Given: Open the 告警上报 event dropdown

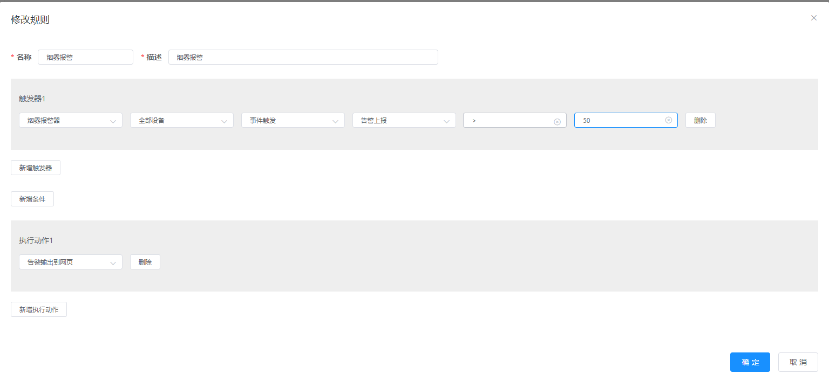Looking at the screenshot, I should 404,120.
